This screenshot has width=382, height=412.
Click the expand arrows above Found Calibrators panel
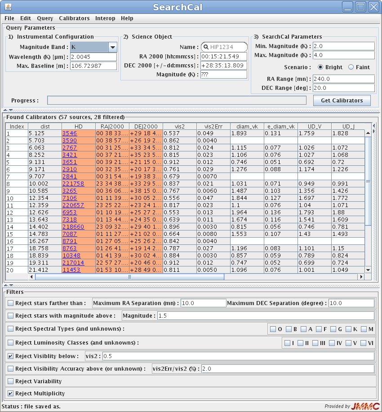click(x=8, y=111)
